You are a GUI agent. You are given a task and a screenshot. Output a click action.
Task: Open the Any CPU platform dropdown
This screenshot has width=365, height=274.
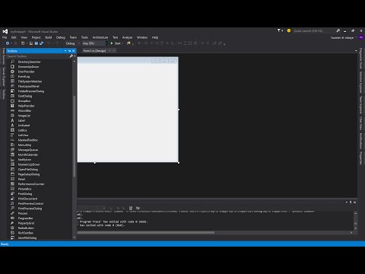click(95, 43)
